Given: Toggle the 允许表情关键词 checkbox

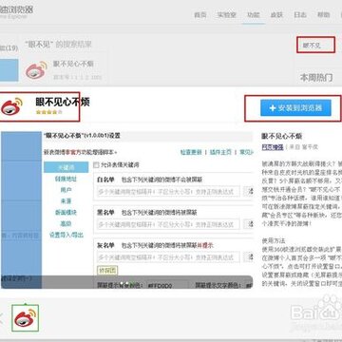Looking at the screenshot, I should coord(96,165).
